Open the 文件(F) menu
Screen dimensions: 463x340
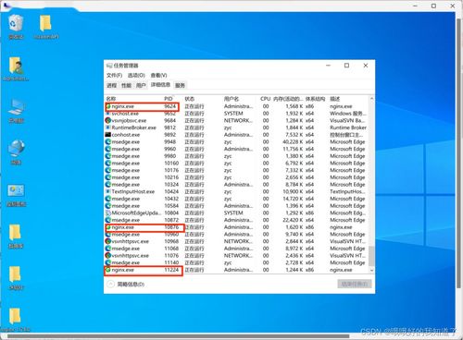click(114, 75)
